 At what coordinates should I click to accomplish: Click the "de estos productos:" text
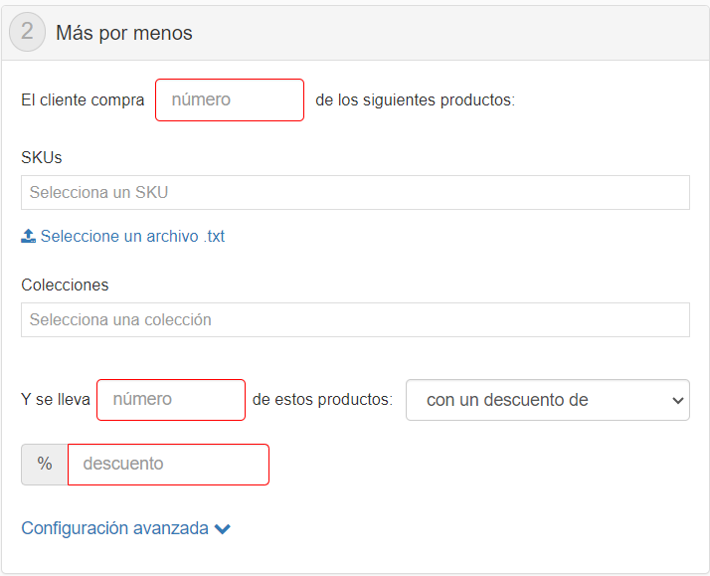[x=322, y=400]
